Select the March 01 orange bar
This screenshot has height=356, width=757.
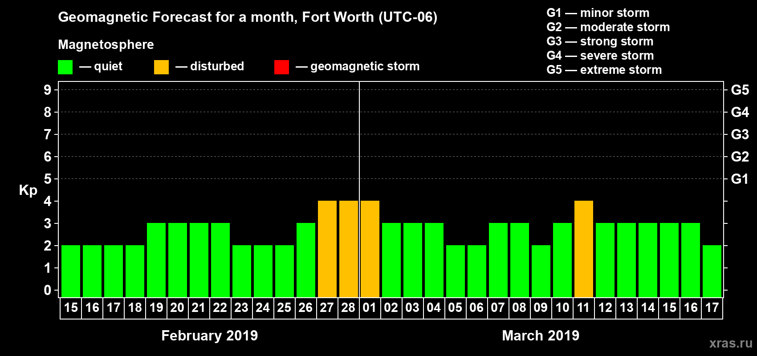pyautogui.click(x=370, y=249)
